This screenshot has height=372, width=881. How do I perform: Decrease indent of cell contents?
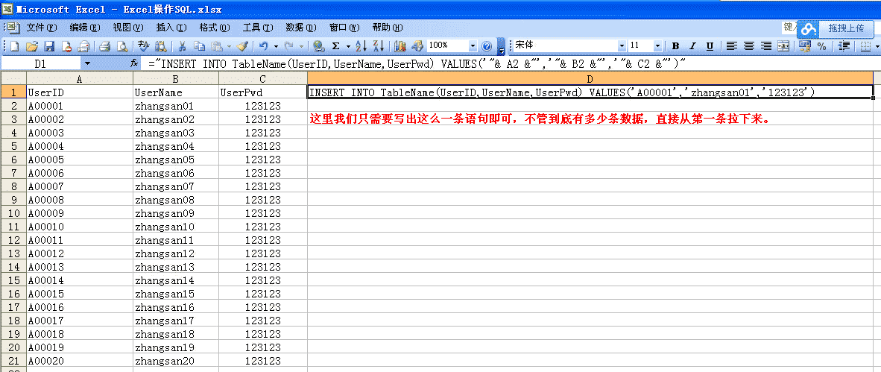point(843,46)
